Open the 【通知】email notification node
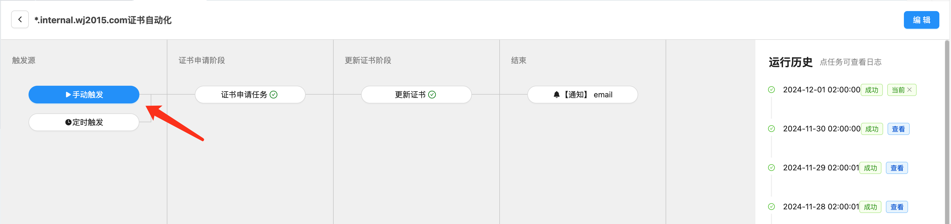This screenshot has width=951, height=224. (582, 95)
